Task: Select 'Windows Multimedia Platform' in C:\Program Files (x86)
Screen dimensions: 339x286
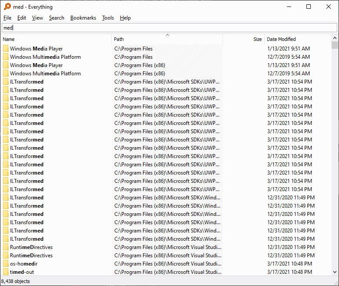Action: (x=45, y=74)
